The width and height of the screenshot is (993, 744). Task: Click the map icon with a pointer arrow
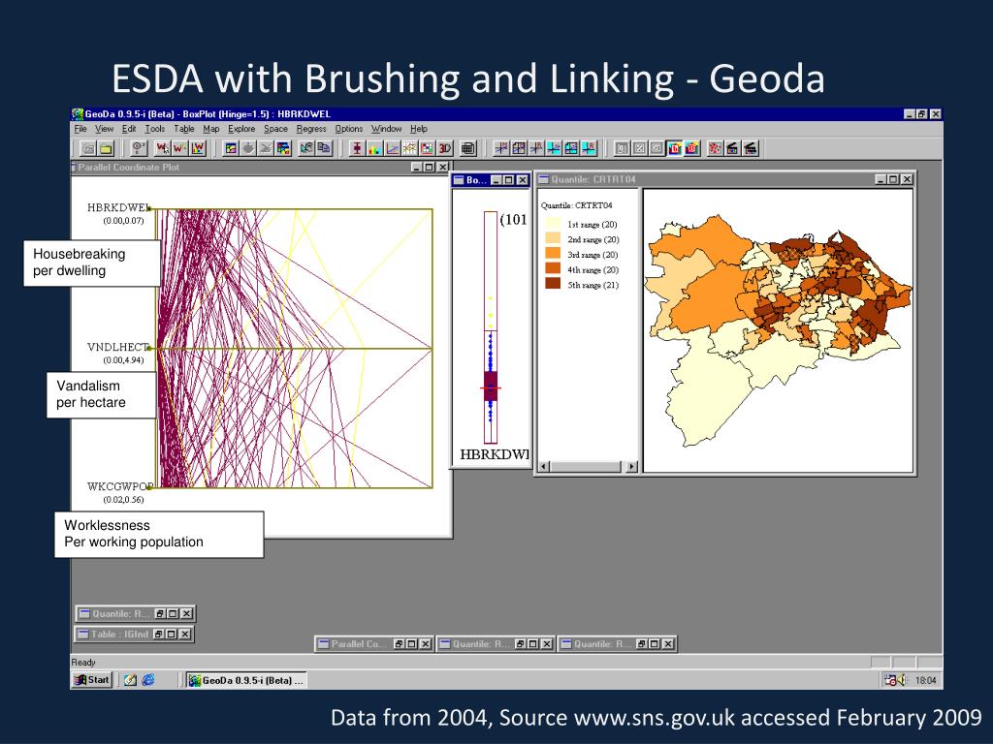point(306,148)
